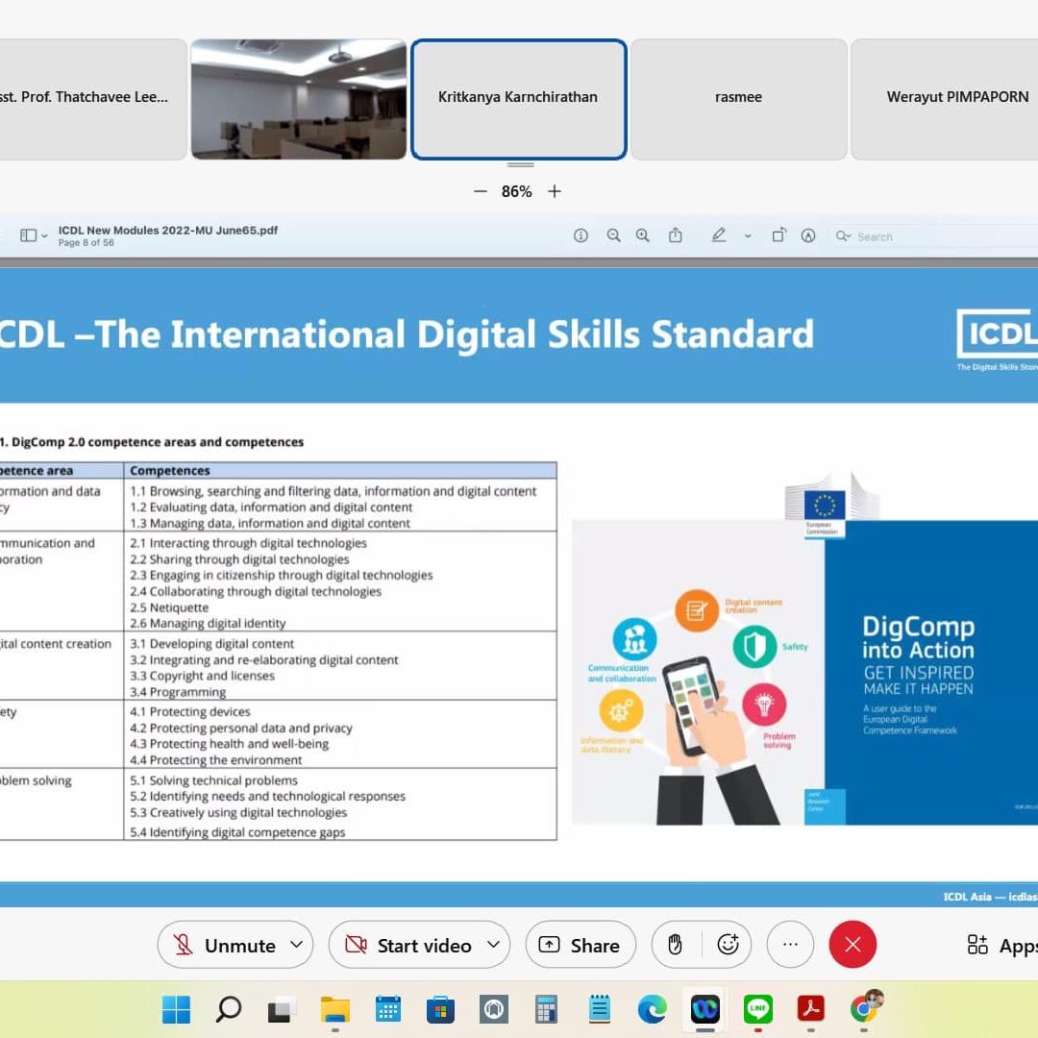
Task: Select the rasmee participant tile
Action: (738, 98)
